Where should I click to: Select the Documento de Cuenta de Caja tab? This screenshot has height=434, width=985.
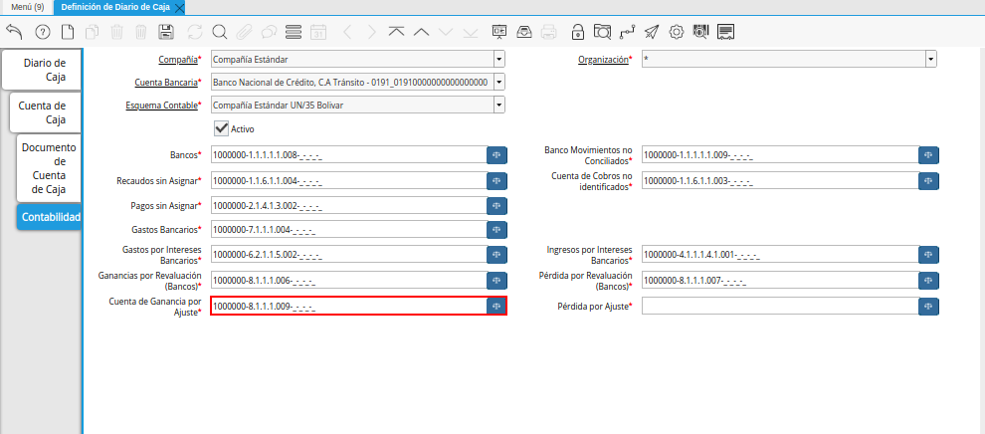click(x=49, y=168)
